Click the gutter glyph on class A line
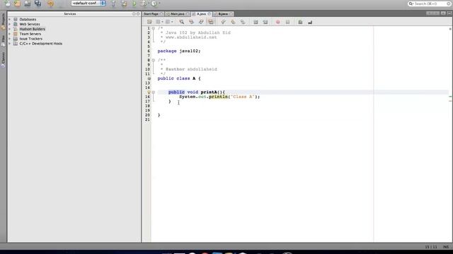This screenshot has width=453, height=254. [149, 78]
